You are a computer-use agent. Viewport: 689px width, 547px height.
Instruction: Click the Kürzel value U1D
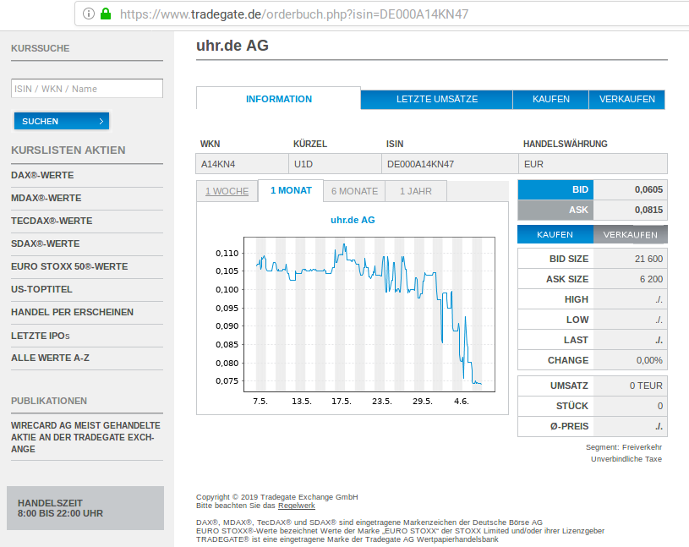click(303, 164)
